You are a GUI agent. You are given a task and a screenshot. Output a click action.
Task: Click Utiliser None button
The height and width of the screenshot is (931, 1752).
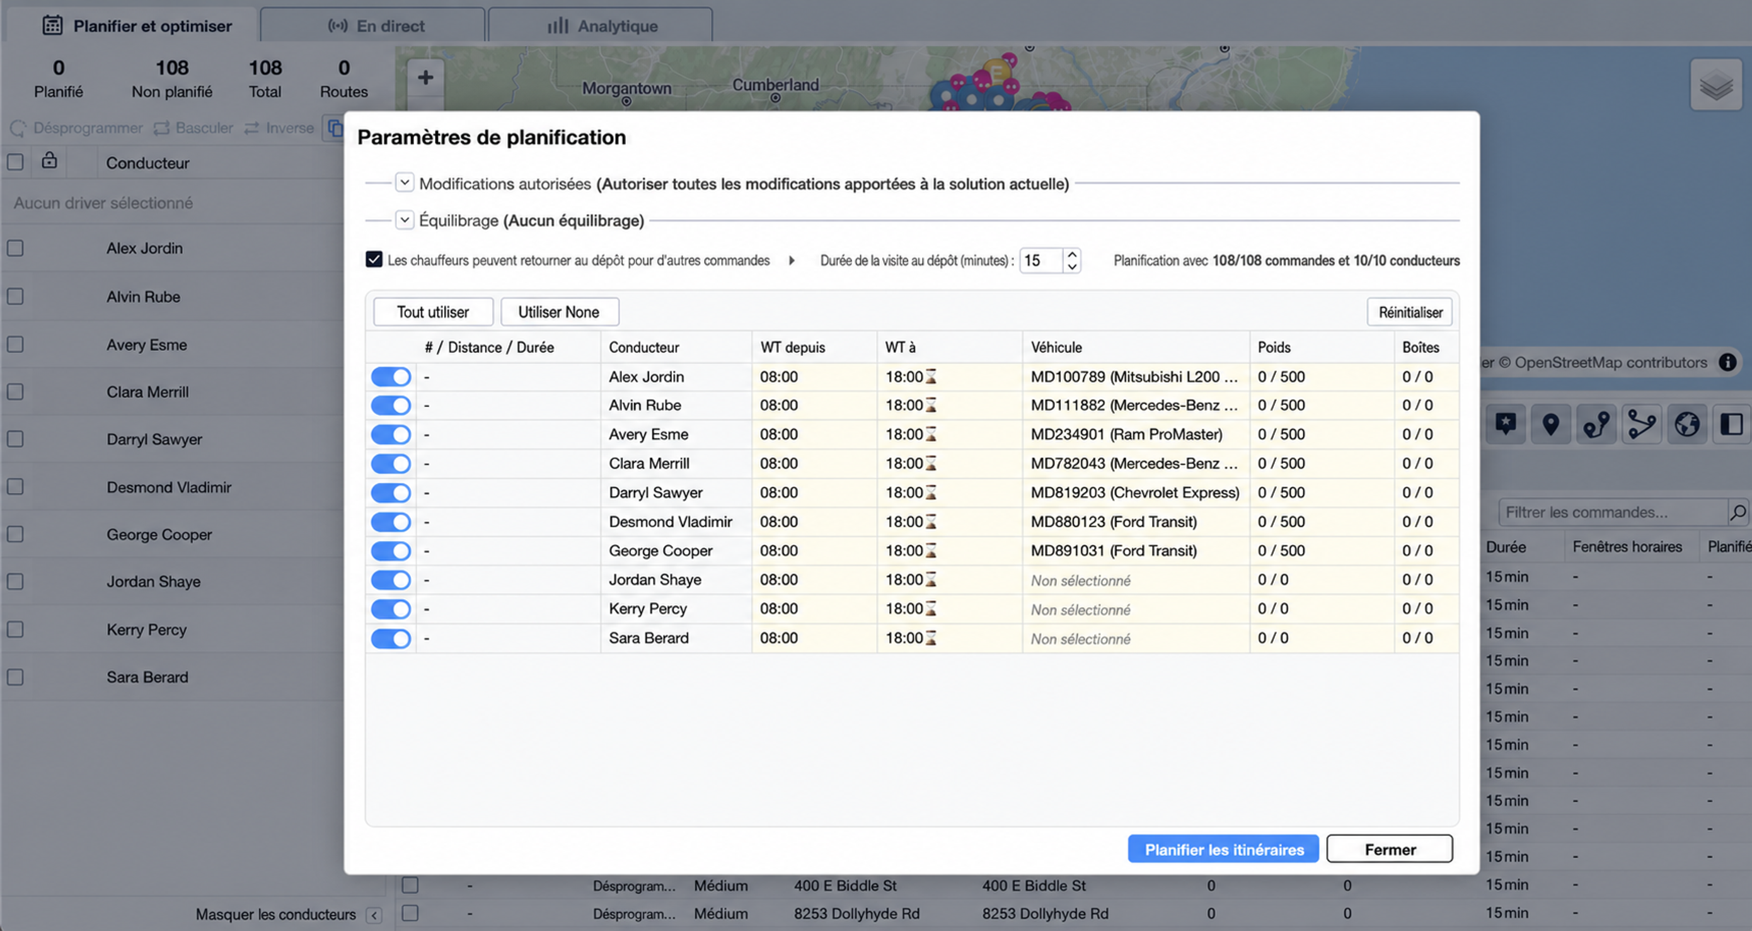[x=559, y=312]
